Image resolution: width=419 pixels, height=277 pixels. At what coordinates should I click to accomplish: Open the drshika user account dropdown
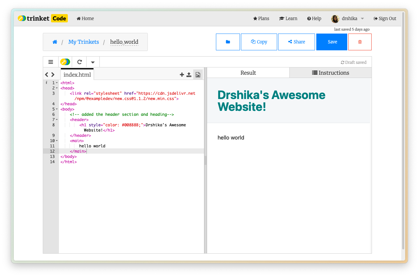(x=348, y=18)
